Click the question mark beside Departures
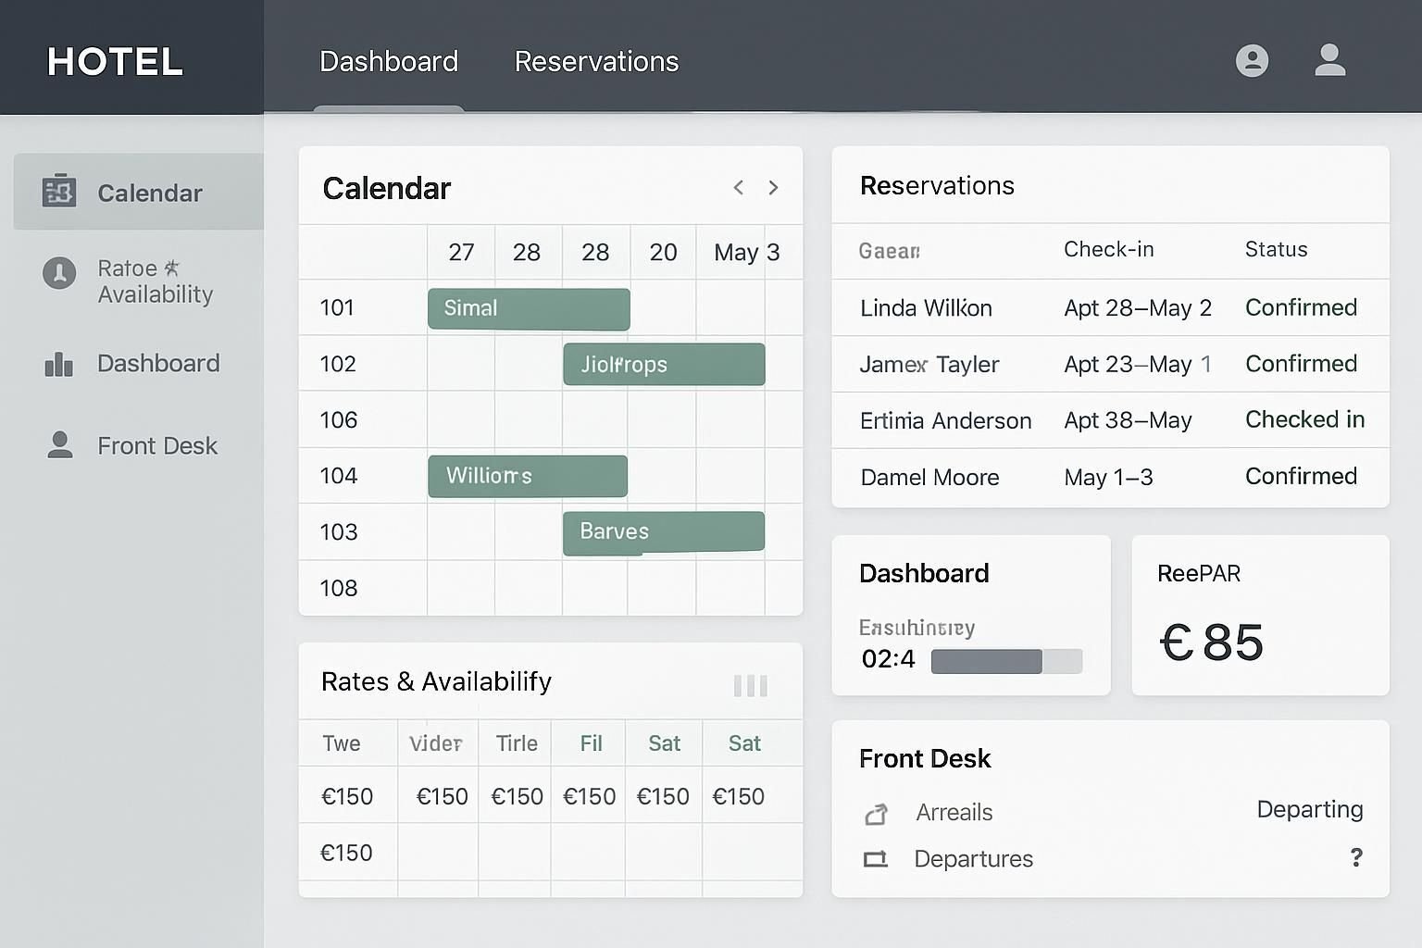1422x948 pixels. coord(1355,857)
